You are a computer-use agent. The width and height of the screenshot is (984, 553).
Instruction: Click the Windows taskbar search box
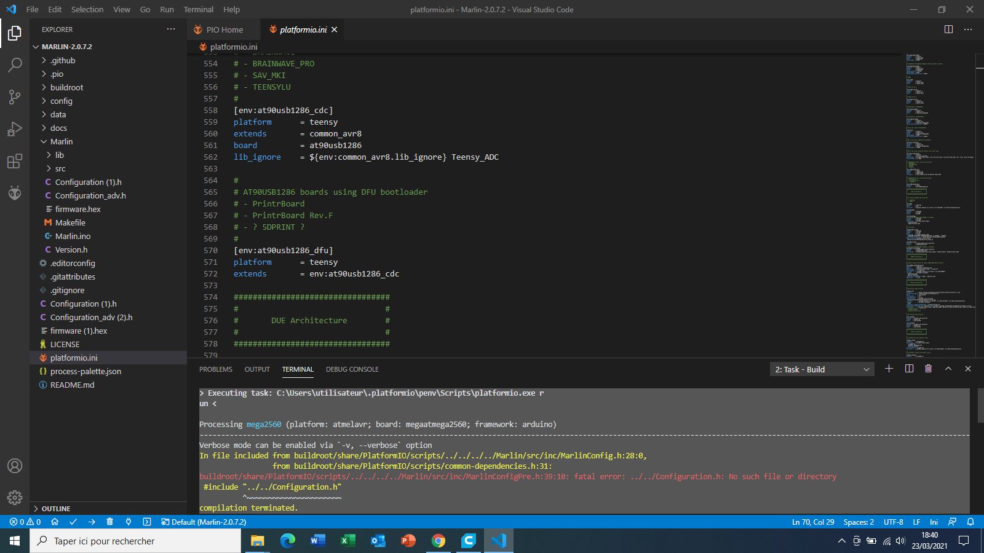[x=135, y=541]
